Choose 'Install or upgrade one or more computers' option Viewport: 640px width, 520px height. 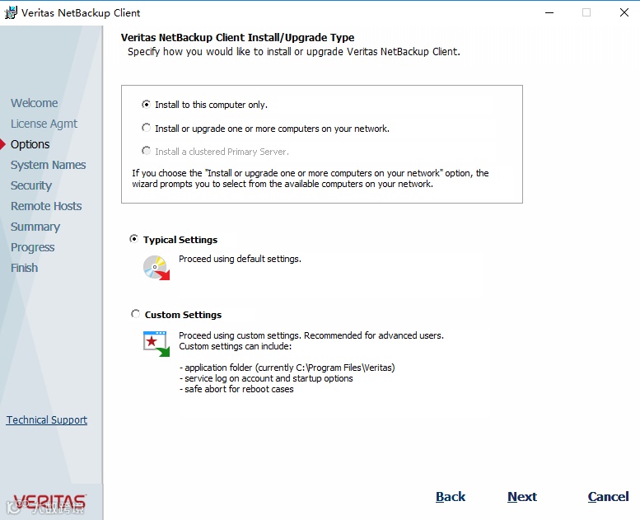(146, 128)
